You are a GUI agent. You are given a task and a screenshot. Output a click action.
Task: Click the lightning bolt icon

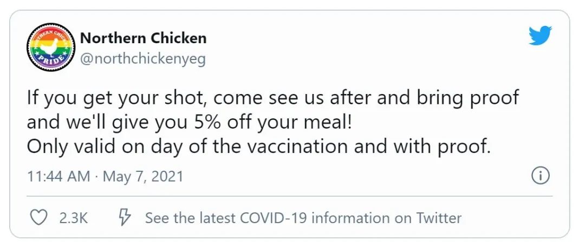[x=125, y=217]
